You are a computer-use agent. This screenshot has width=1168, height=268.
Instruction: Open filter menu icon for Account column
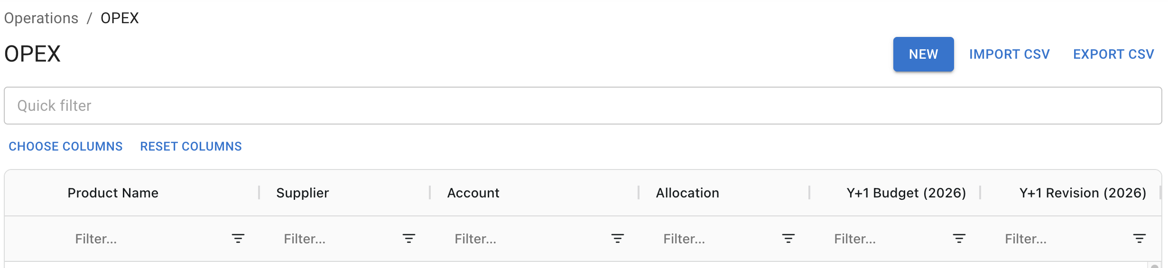(618, 239)
